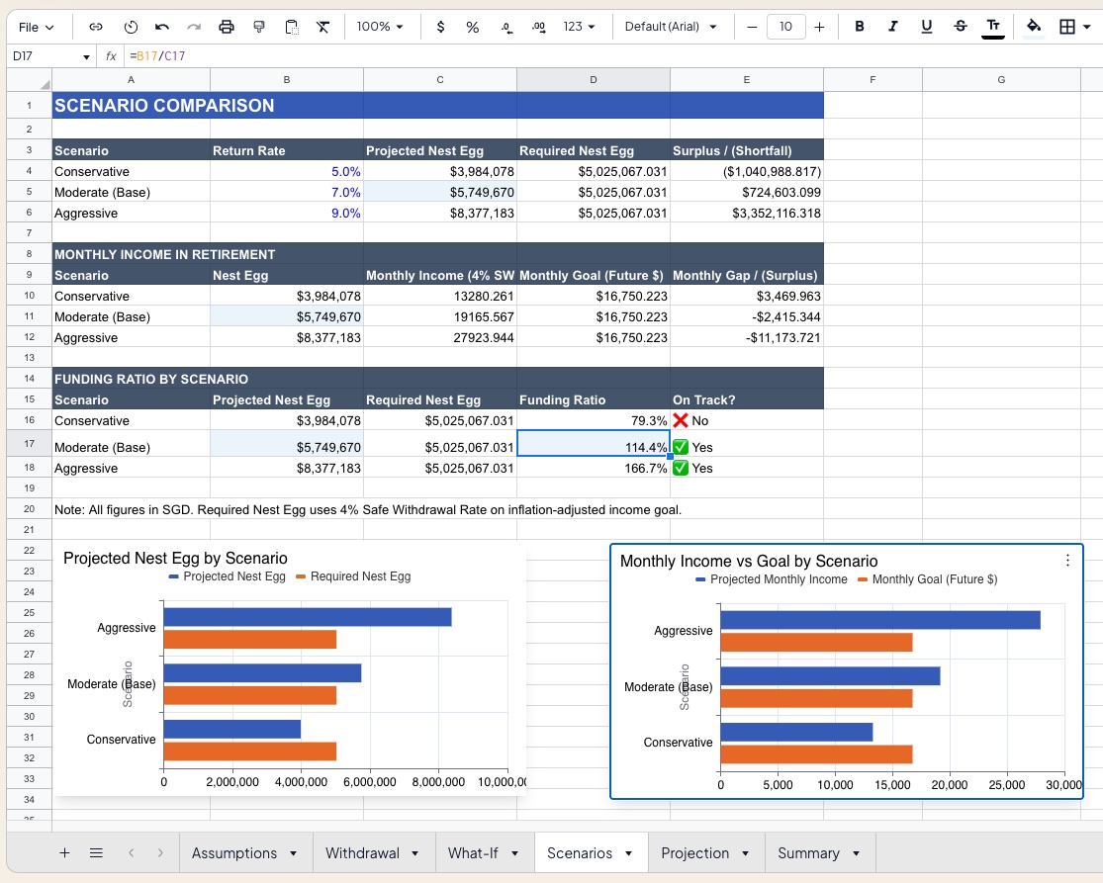Open the What-If tab dropdown arrow
Image resolution: width=1103 pixels, height=883 pixels.
(515, 853)
